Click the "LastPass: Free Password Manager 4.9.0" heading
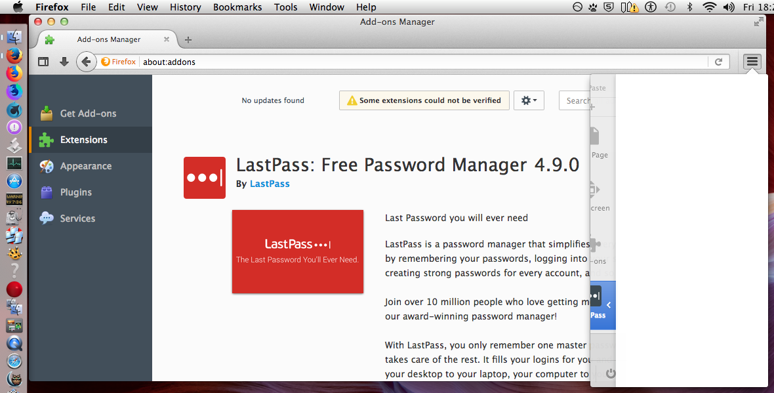Screen dimensions: 774x393 pos(408,165)
